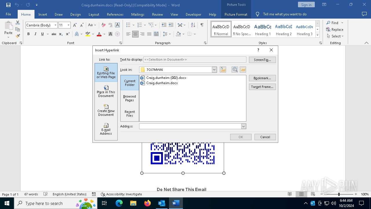Click the Increase Indent icon
The image size is (371, 209).
[171, 25]
